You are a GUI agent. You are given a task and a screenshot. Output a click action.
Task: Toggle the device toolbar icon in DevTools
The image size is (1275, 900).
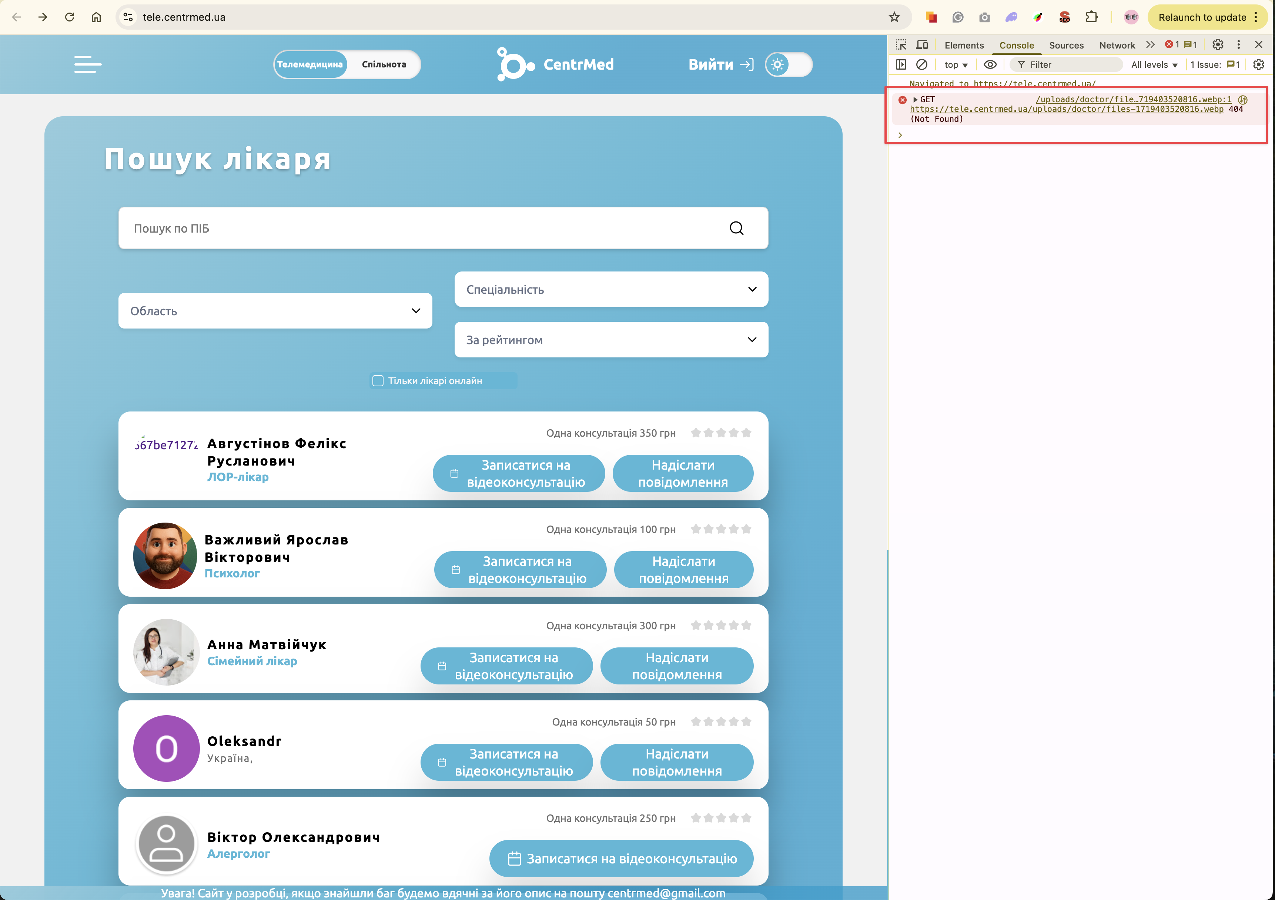click(x=922, y=45)
